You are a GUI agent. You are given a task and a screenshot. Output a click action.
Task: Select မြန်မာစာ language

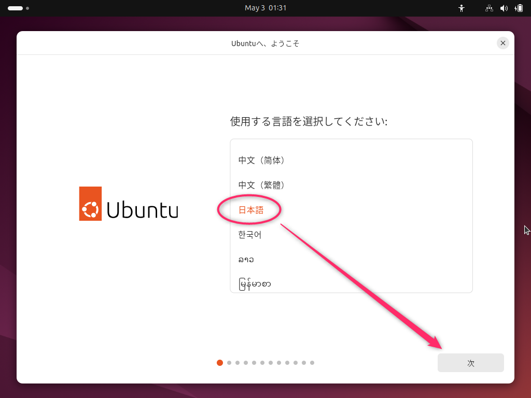[x=351, y=283]
